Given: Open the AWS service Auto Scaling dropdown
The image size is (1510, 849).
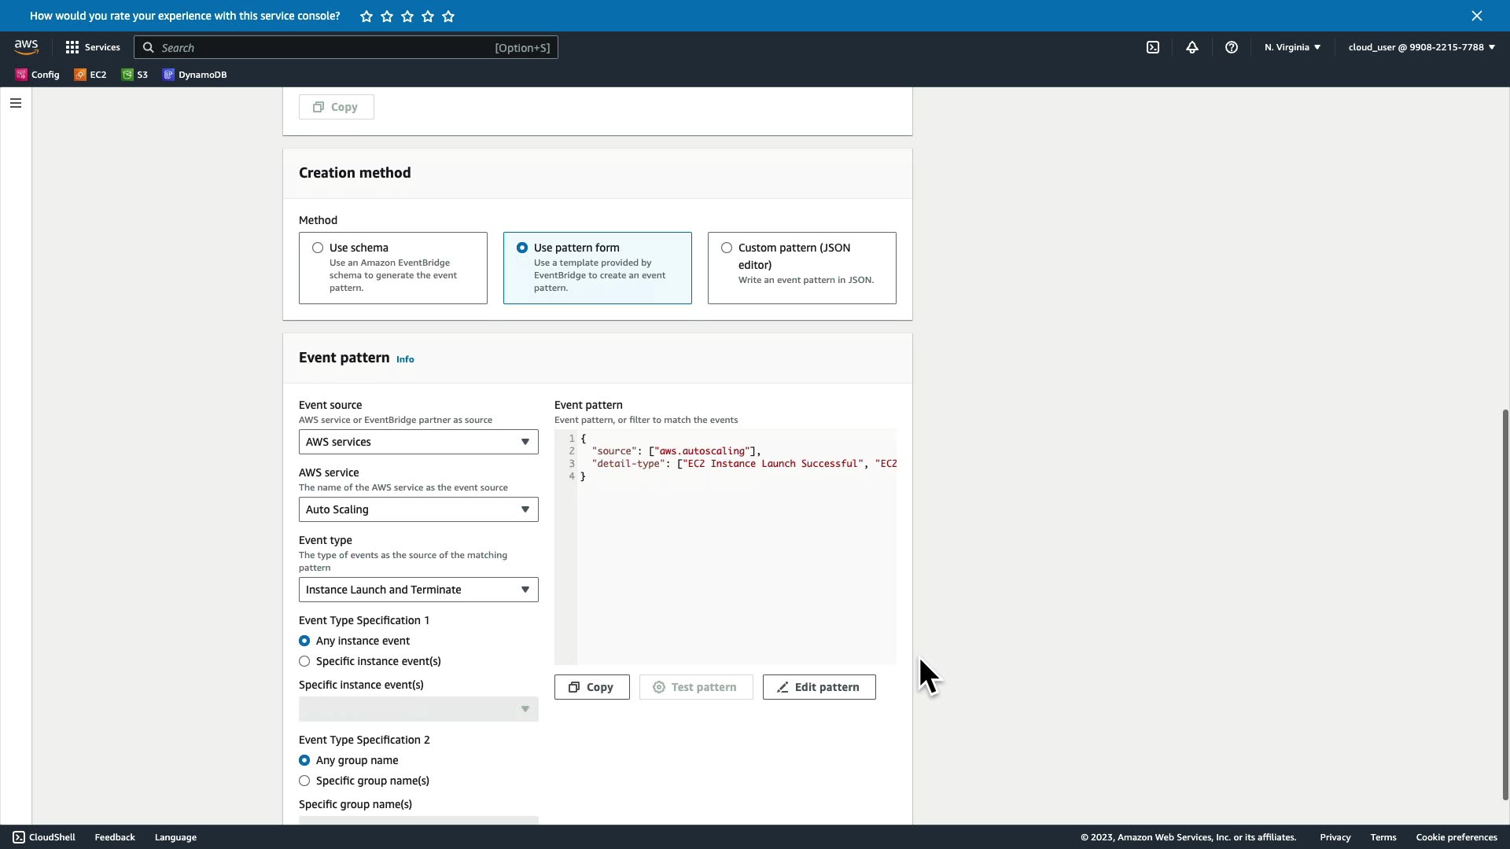Looking at the screenshot, I should 418,509.
